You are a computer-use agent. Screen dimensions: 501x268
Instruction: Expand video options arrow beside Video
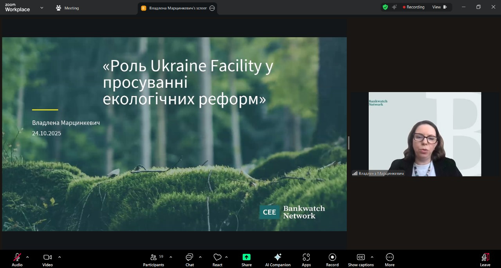[x=59, y=257]
